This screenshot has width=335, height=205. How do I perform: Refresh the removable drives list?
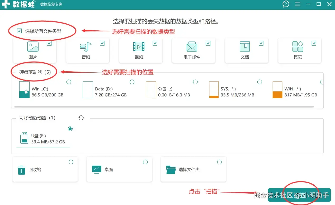[81, 118]
